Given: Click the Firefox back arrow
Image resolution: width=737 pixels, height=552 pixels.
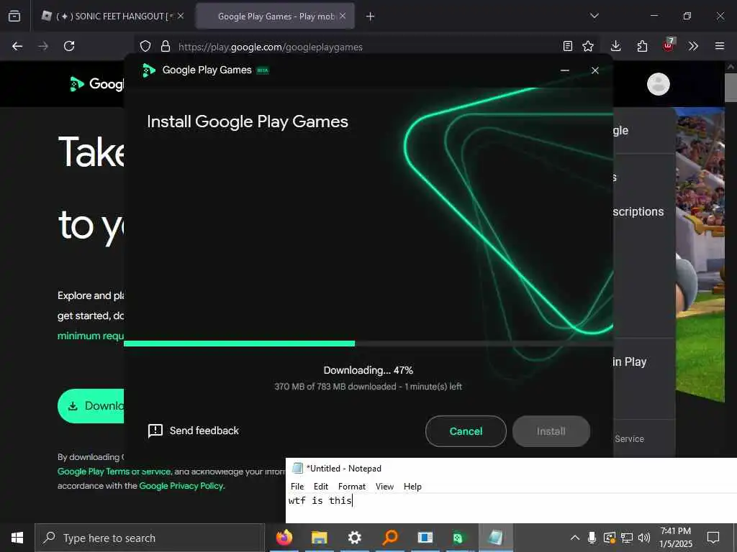Looking at the screenshot, I should 17,46.
